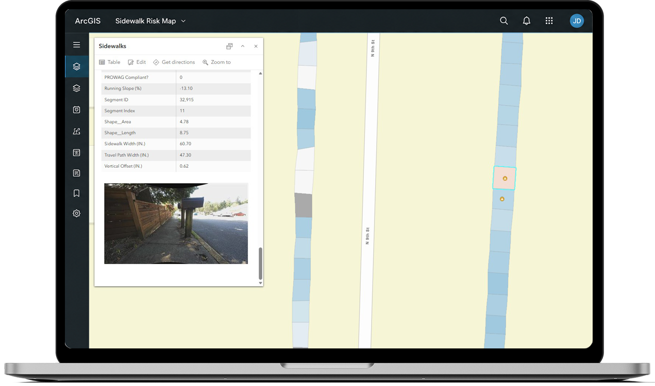Click the Running Slope value -13.10
Viewport: 655px width, 386px height.
click(x=186, y=89)
